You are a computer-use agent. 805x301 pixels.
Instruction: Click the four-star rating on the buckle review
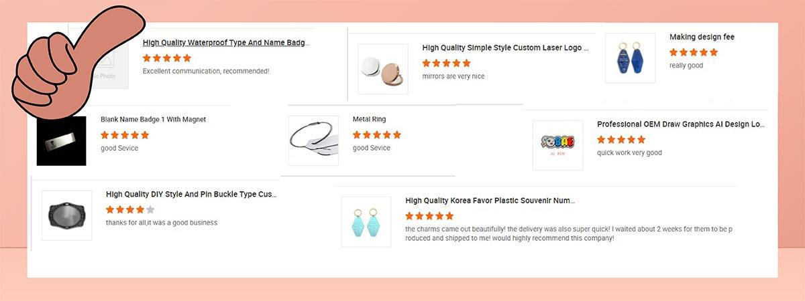coord(130,209)
